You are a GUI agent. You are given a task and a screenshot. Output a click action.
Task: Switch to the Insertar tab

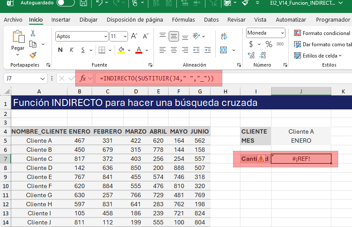click(x=61, y=19)
